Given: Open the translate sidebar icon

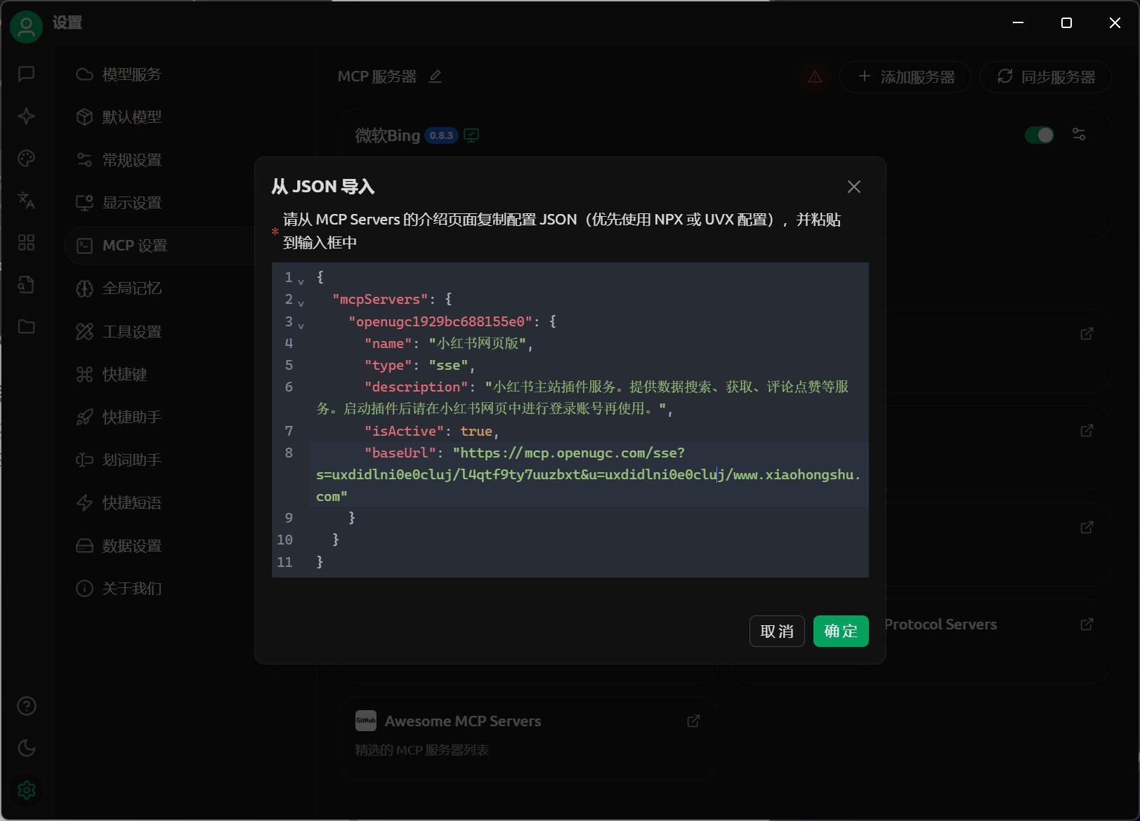Looking at the screenshot, I should click(27, 201).
